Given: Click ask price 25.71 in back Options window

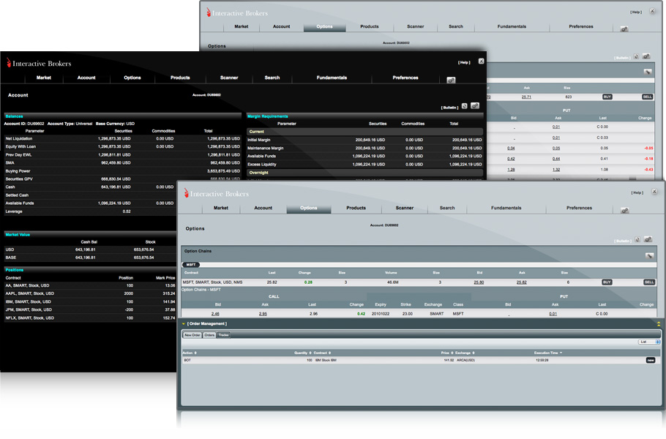Looking at the screenshot, I should (526, 97).
